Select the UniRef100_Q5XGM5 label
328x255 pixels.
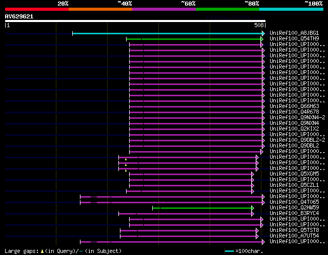click(x=294, y=174)
